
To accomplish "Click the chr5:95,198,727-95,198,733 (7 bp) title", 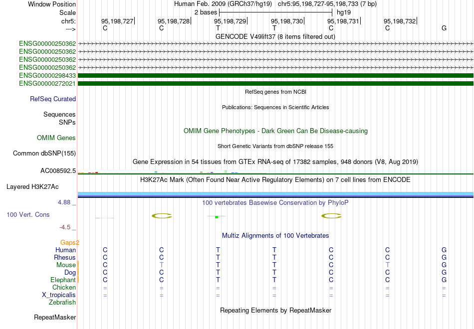I will tap(327, 4).
